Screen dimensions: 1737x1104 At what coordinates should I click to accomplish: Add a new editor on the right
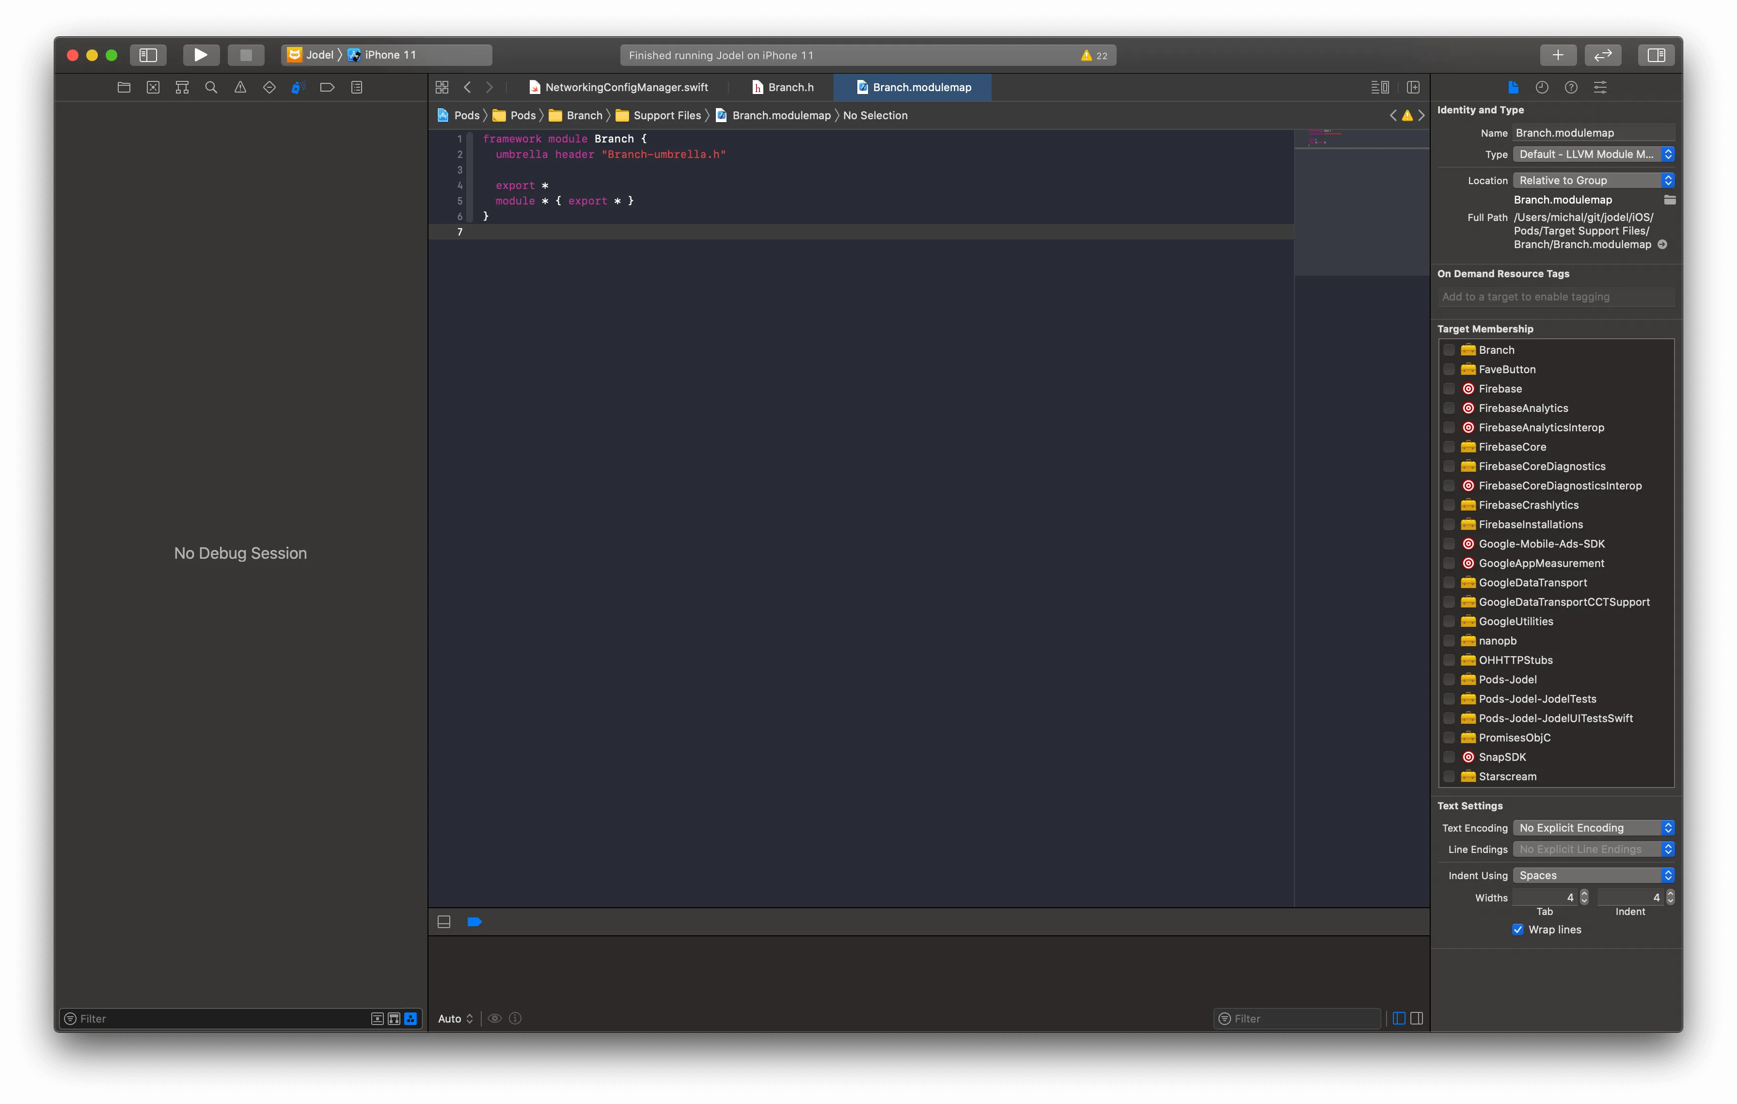click(1413, 87)
